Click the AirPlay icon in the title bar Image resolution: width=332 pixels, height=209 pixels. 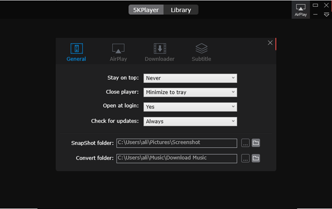click(x=301, y=10)
